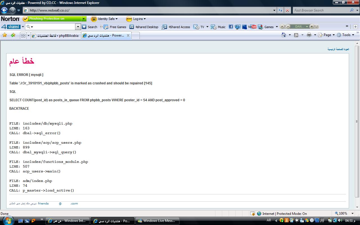Image resolution: width=360 pixels, height=225 pixels.
Task: Click the Add to Favorites icon
Action: pyautogui.click(x=13, y=35)
